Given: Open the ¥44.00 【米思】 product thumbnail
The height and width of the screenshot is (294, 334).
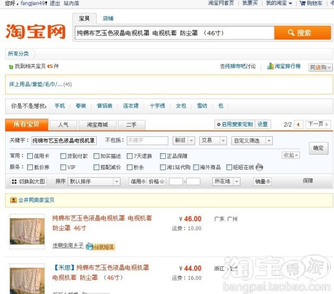Looking at the screenshot, I should click(27, 279).
